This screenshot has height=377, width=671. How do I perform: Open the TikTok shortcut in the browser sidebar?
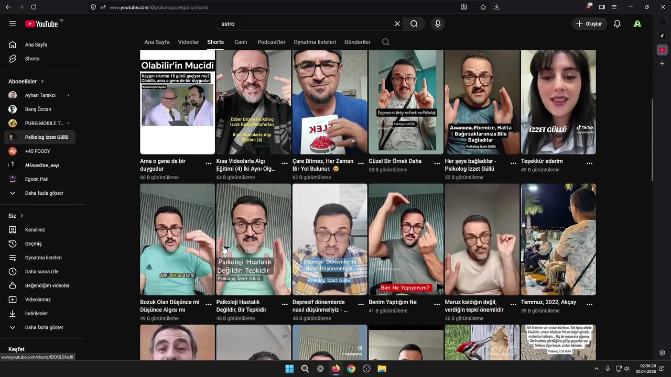pyautogui.click(x=662, y=36)
